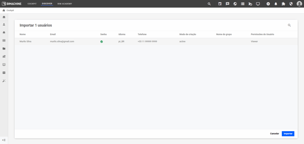Open the shield security icon
Viewport: 304px width, 144px height.
(291, 4)
